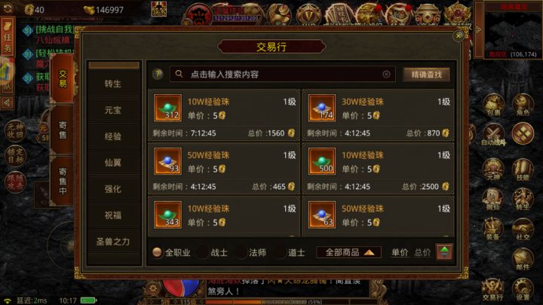Collapse left panel with arrow button
This screenshot has height=305, width=543.
7,102
